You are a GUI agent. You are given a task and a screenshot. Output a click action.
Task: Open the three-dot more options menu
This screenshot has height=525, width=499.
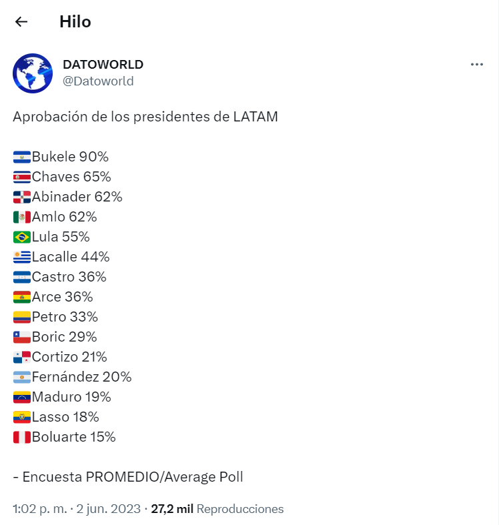[476, 64]
